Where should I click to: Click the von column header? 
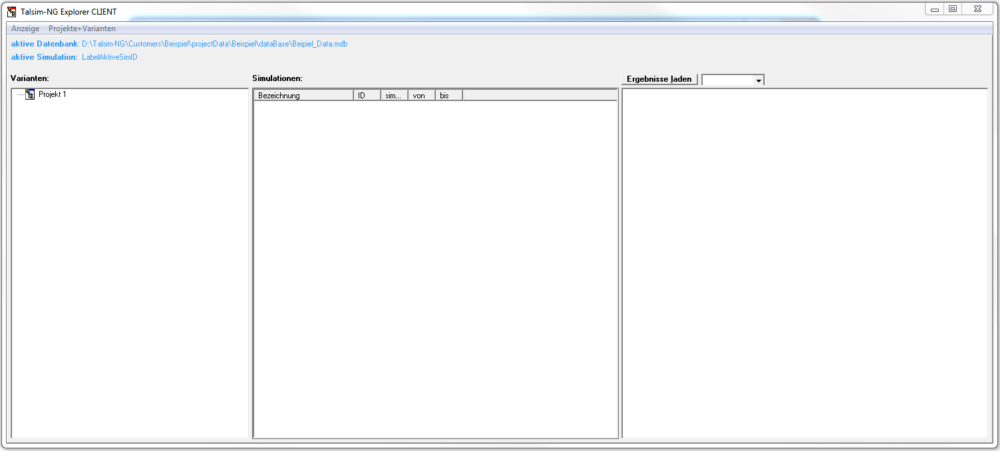pos(421,96)
